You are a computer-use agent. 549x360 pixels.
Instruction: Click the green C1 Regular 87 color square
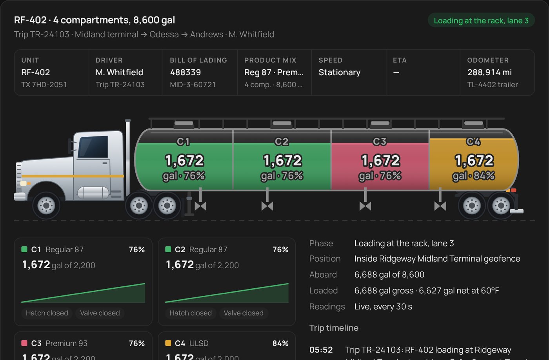coord(24,249)
